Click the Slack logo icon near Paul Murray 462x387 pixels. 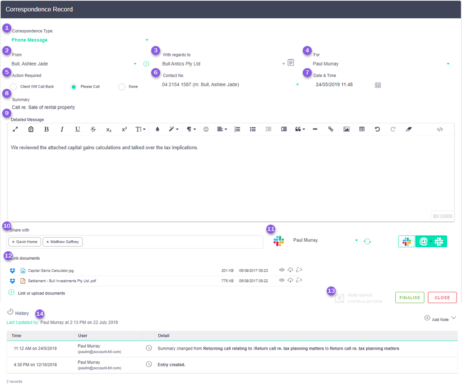[x=278, y=240]
